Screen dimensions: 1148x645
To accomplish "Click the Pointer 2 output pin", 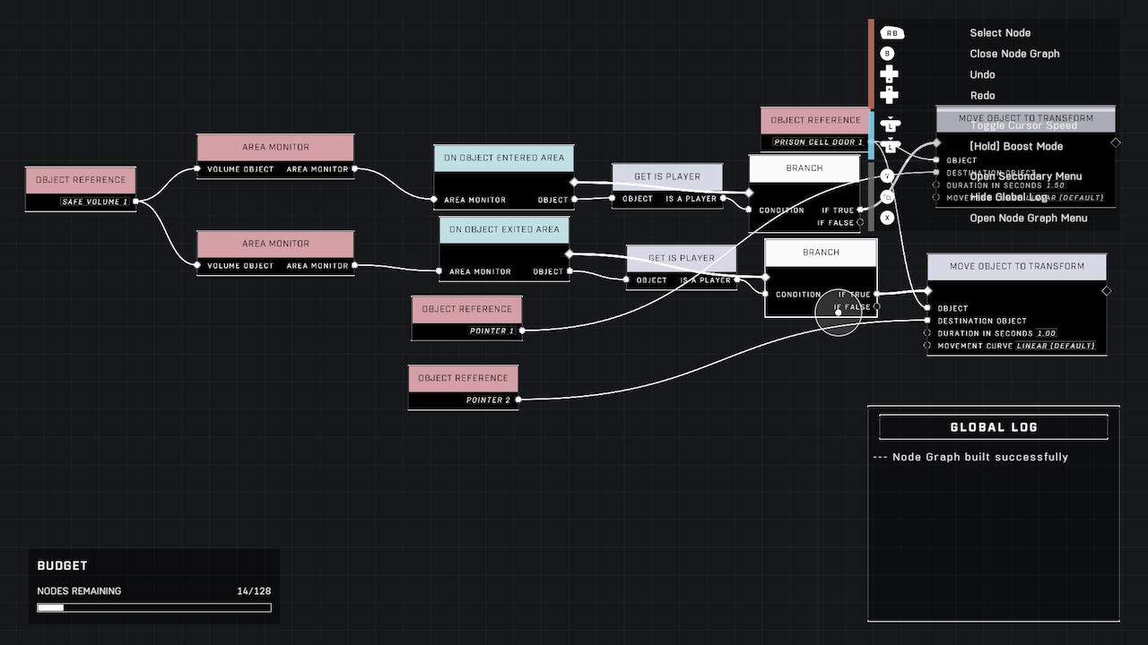I will 517,400.
